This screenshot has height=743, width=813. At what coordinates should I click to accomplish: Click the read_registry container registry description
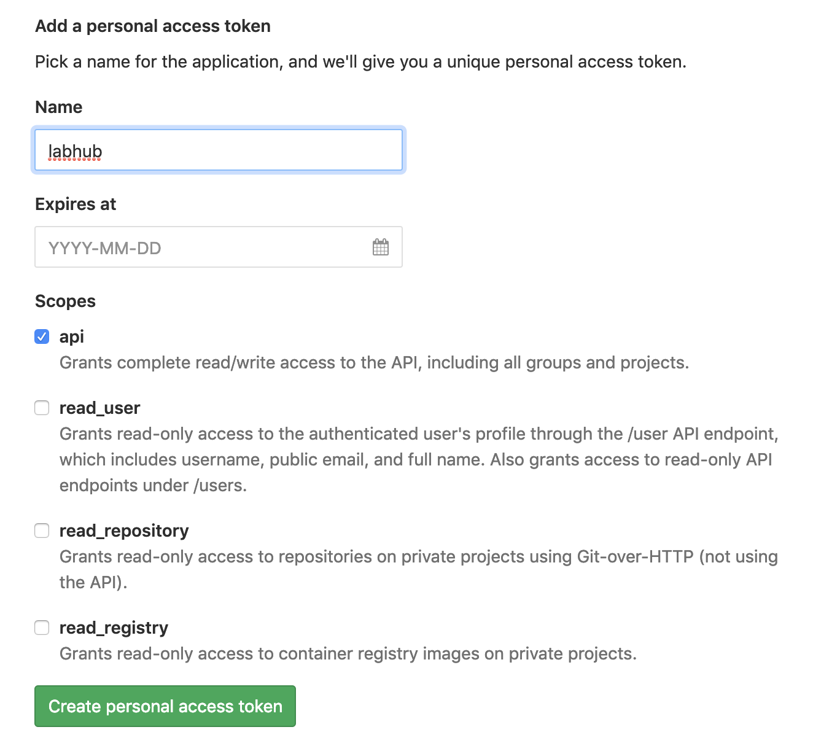[x=348, y=653]
